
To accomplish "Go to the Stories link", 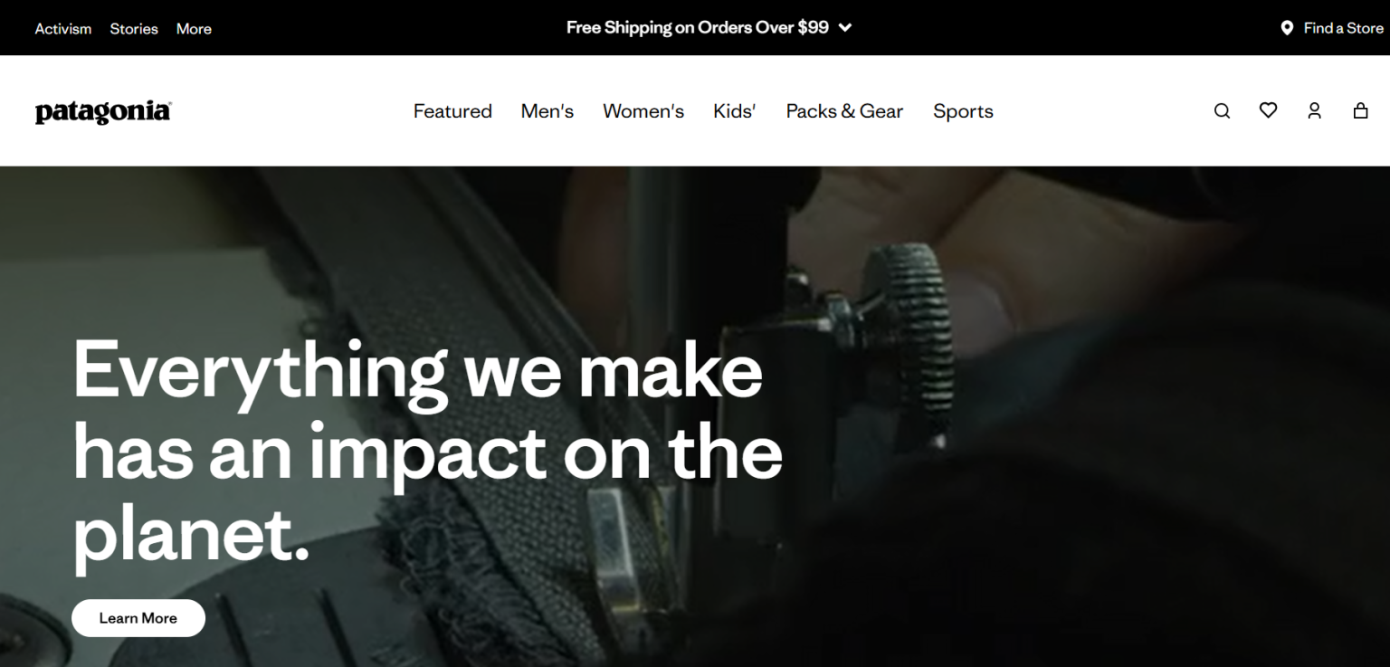I will [x=134, y=29].
